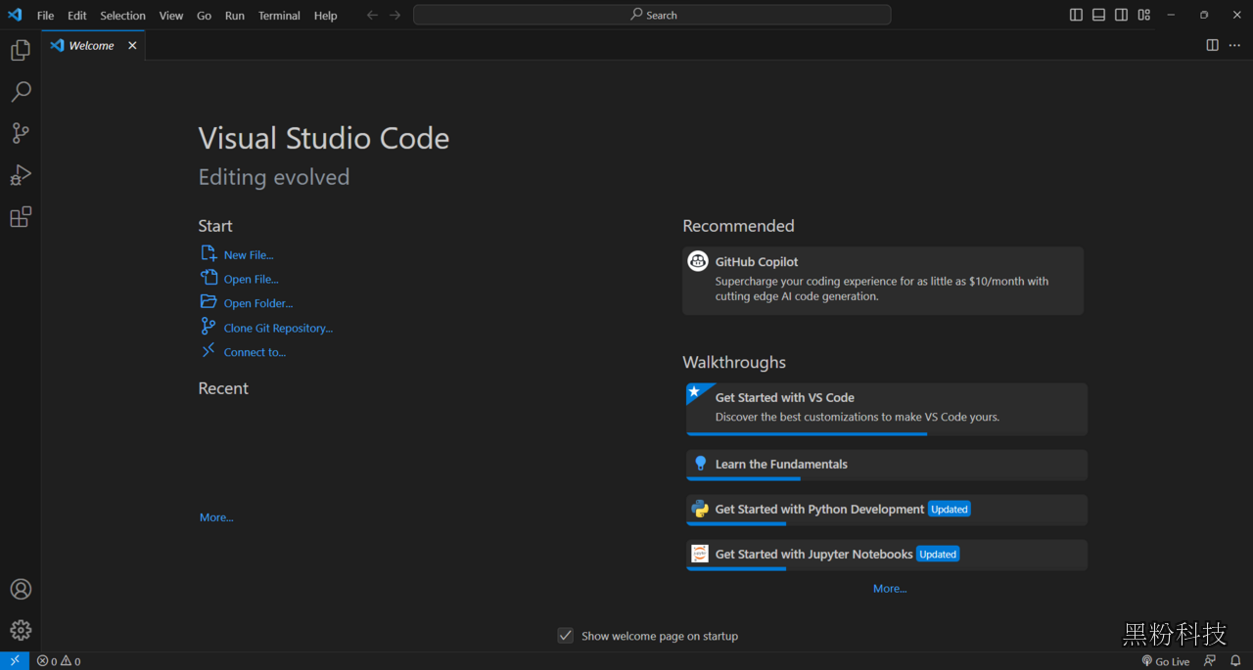Viewport: 1253px width, 670px height.
Task: Click the command center Search box
Action: point(652,15)
